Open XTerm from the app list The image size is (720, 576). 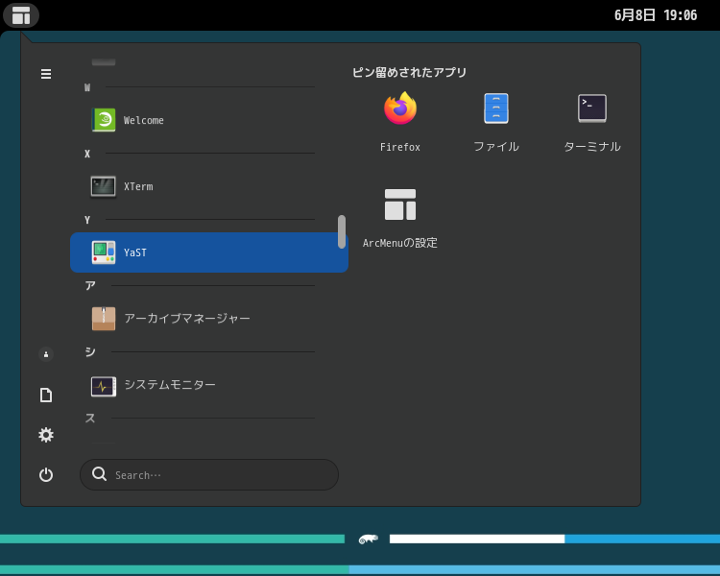click(x=209, y=186)
